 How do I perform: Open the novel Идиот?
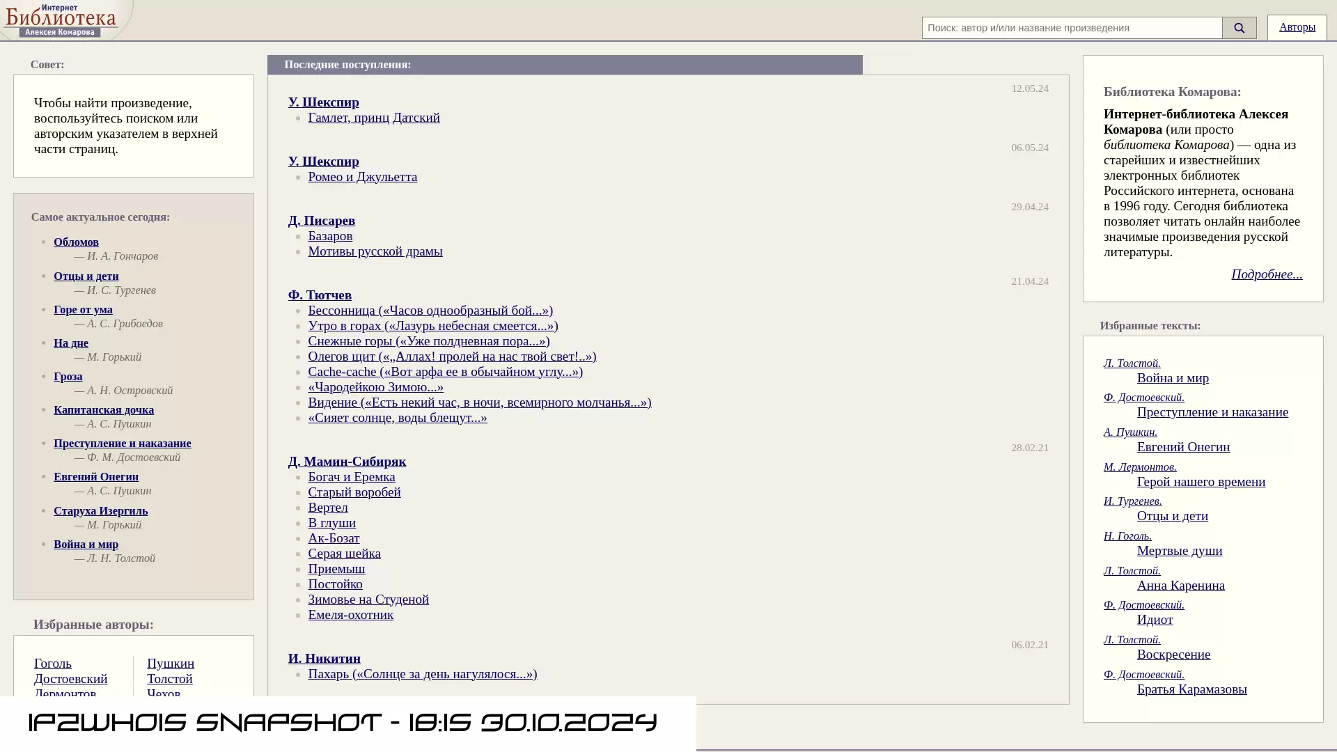[1155, 620]
